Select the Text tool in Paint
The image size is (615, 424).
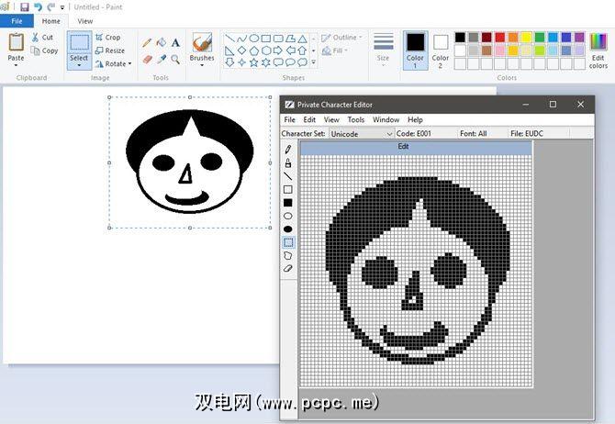click(175, 42)
